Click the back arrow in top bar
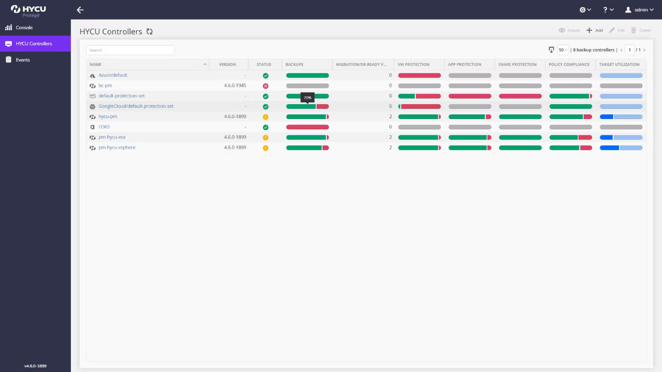The image size is (662, 372). click(80, 10)
